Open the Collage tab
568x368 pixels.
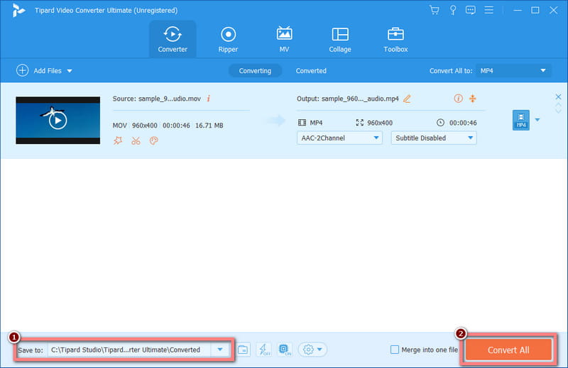(x=340, y=39)
